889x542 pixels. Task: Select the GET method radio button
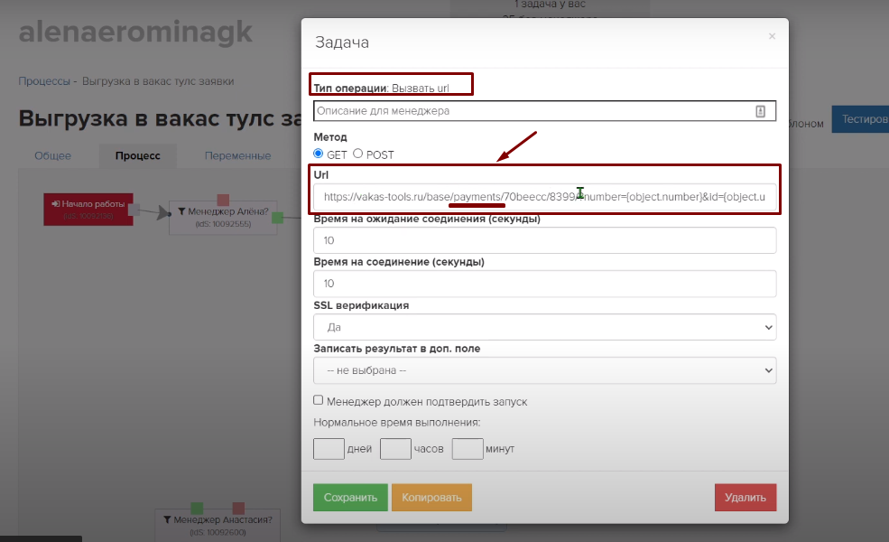coord(318,154)
